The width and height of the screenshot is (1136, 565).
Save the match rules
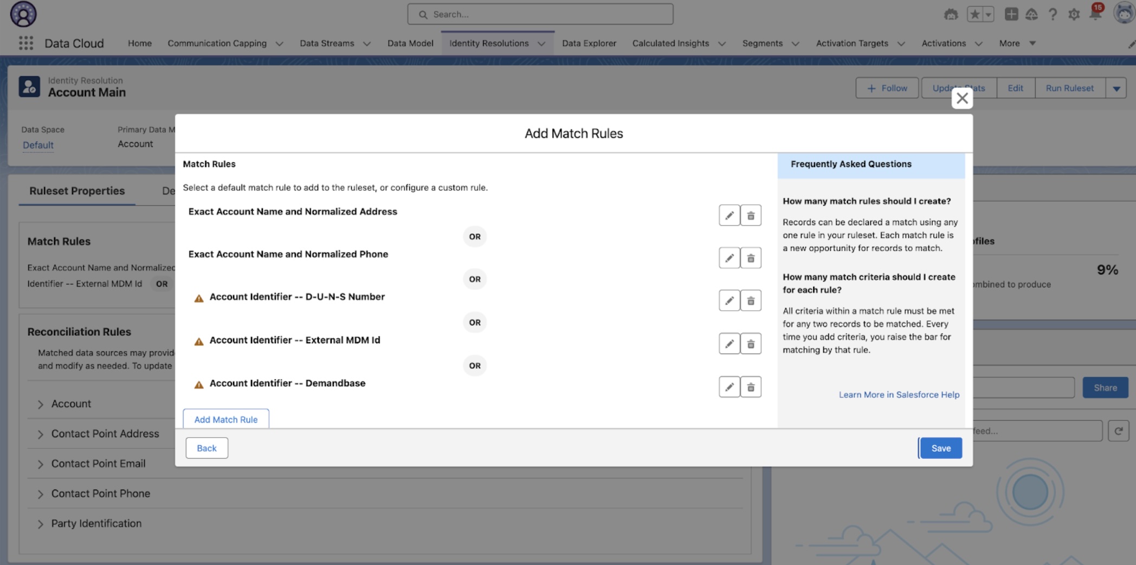point(941,448)
